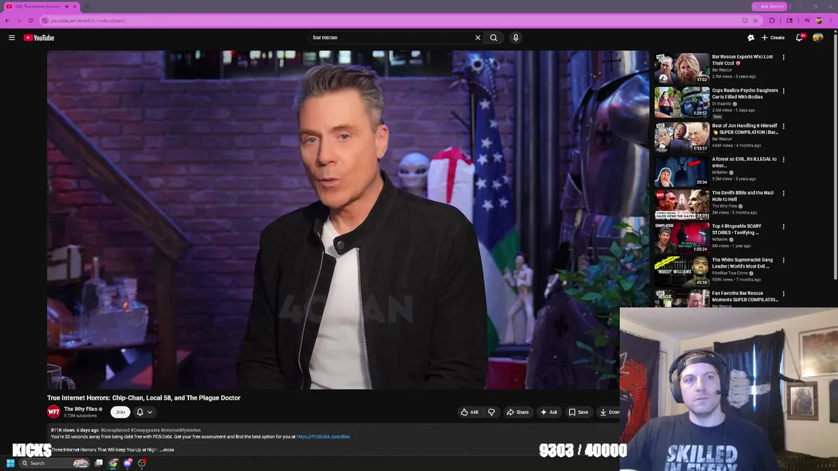Viewport: 838px width, 471px height.
Task: Go to YouTube home via logo
Action: point(39,38)
